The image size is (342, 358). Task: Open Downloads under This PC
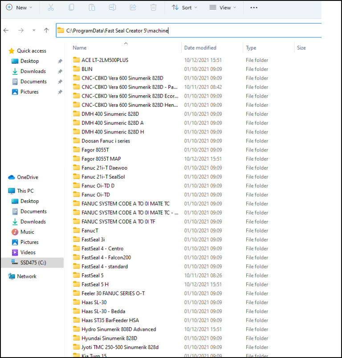click(28, 222)
